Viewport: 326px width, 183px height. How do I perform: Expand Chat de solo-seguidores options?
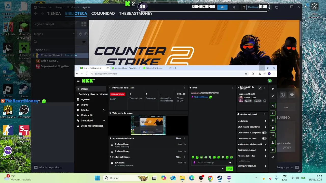coord(265,127)
